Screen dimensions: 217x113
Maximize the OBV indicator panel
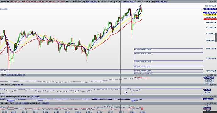click(x=211, y=75)
